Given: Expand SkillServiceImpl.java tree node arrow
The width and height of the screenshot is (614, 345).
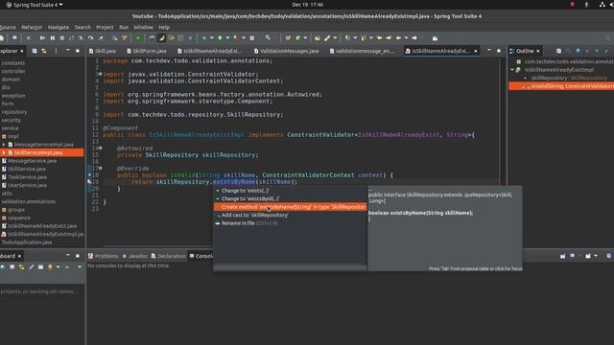Looking at the screenshot, I should pyautogui.click(x=4, y=152).
